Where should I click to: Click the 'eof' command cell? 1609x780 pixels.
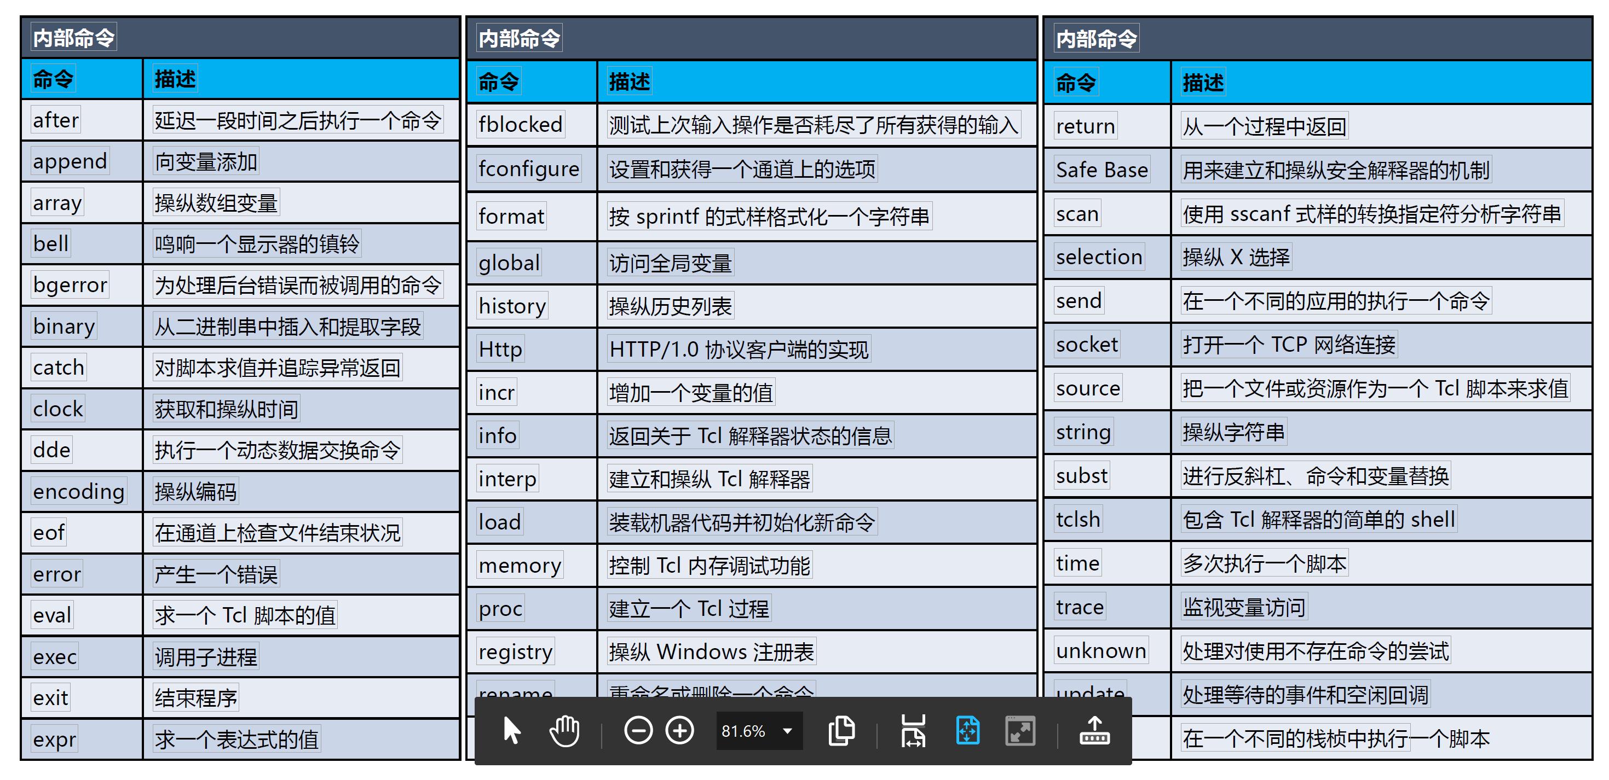(x=82, y=532)
